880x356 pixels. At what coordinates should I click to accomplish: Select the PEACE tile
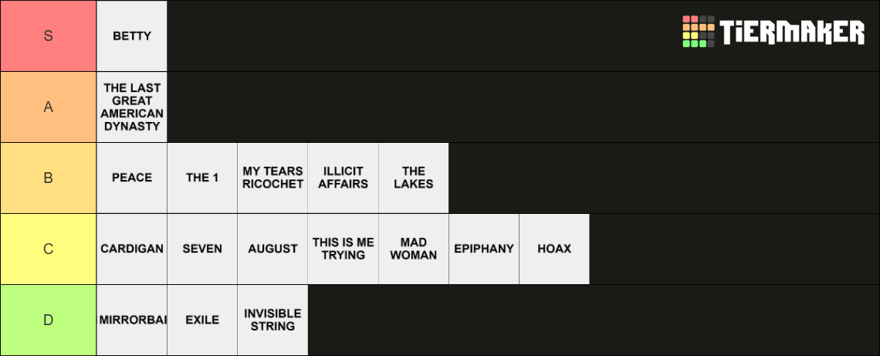pyautogui.click(x=132, y=178)
